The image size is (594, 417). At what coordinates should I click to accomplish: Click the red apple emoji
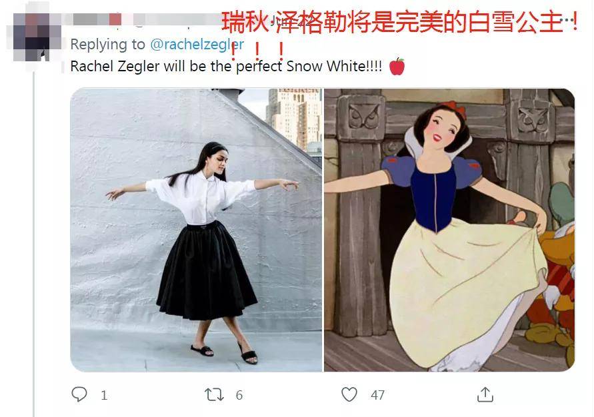[x=397, y=66]
